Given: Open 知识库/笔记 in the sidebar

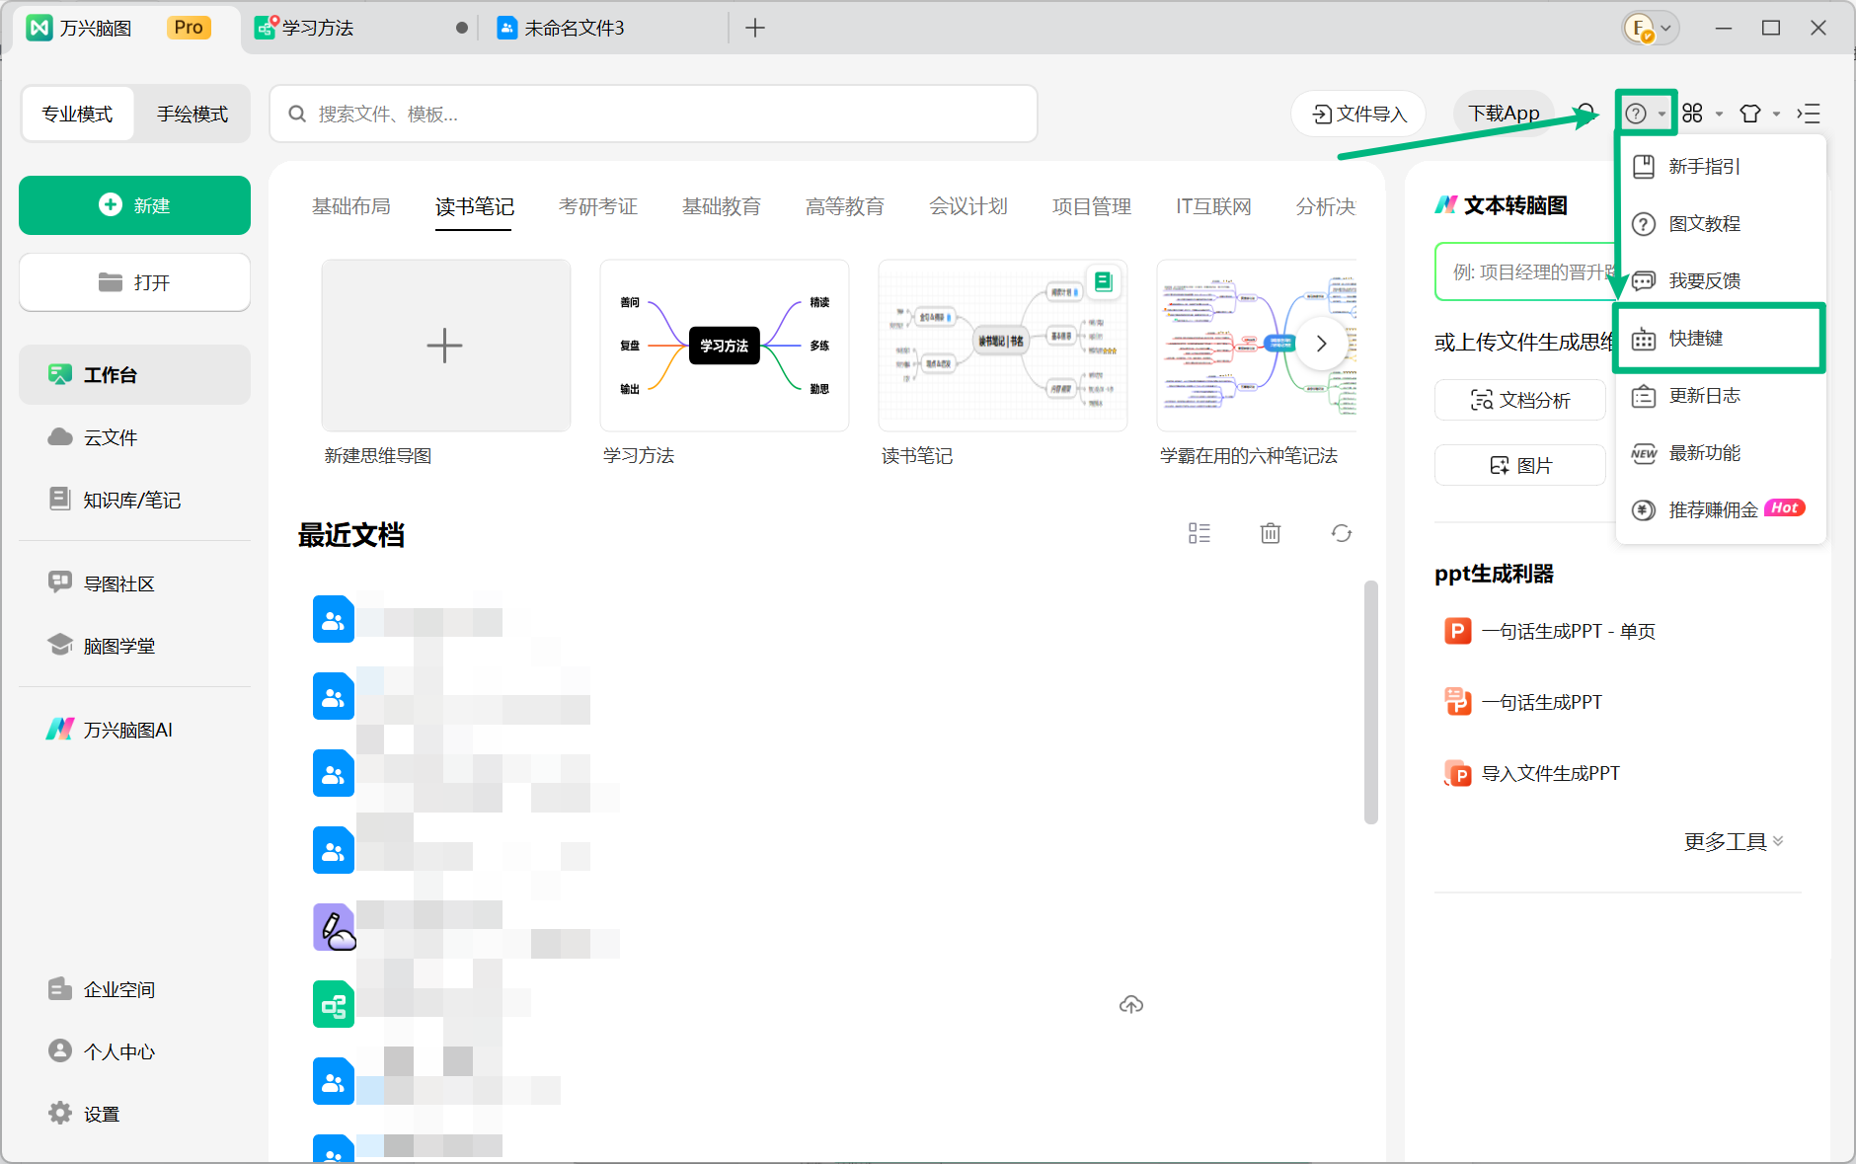Looking at the screenshot, I should 134,500.
